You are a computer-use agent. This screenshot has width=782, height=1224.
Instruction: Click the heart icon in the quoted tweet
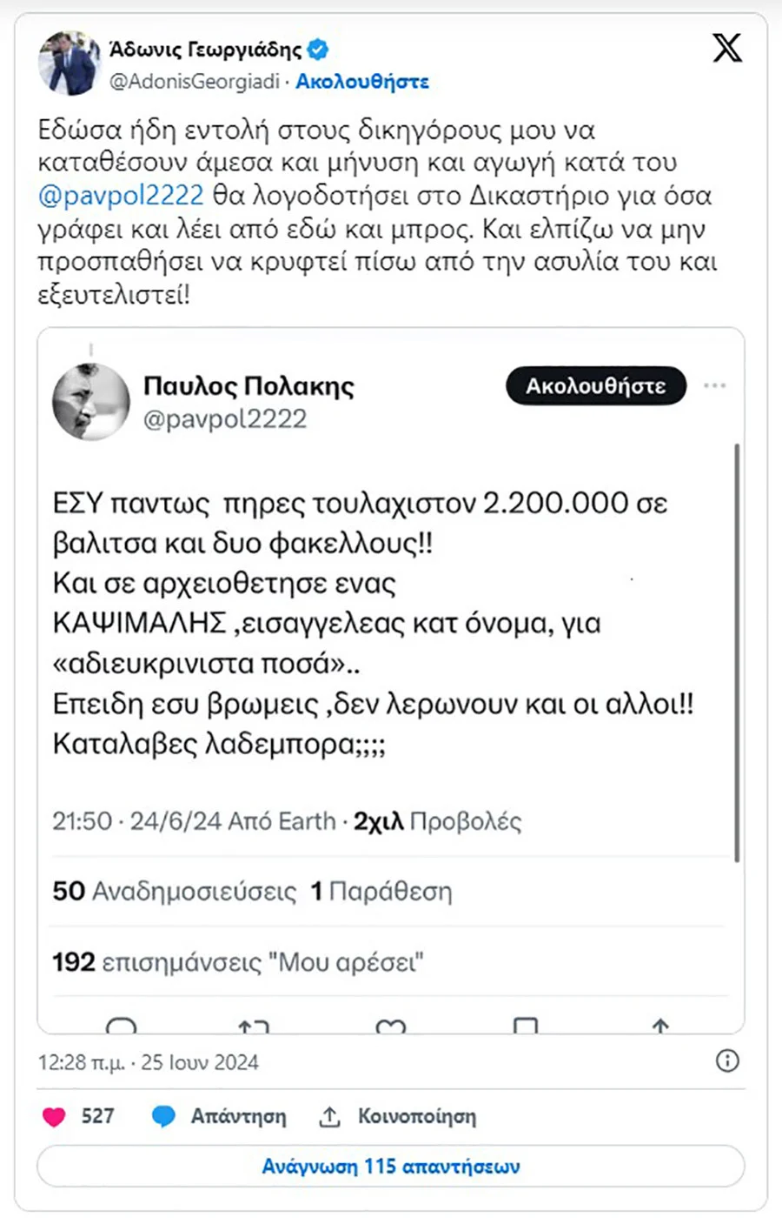(x=390, y=1027)
